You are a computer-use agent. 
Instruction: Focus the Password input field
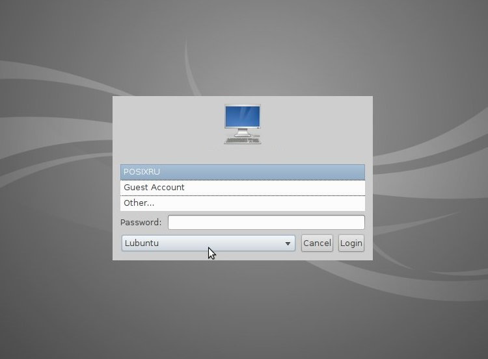click(x=266, y=223)
